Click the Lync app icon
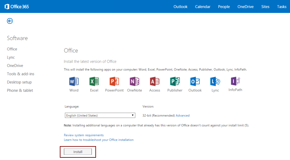 215,81
